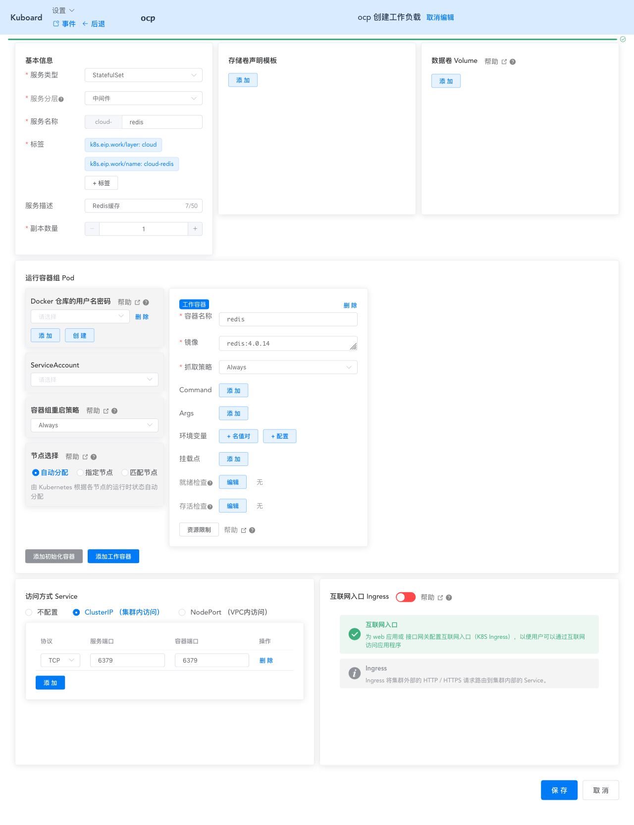Screen dimensions: 634x825
Task: Toggle the 互联网入口 Ingress switch
Action: 406,597
